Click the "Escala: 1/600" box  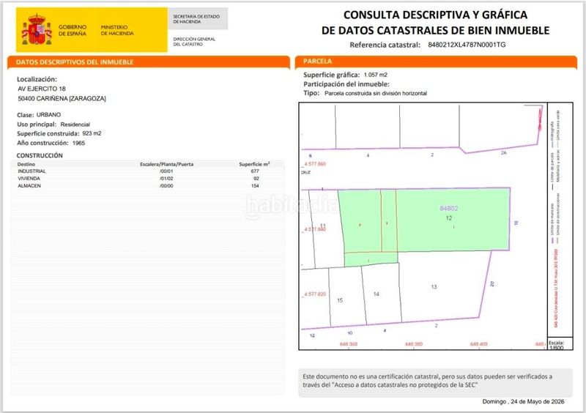click(560, 344)
